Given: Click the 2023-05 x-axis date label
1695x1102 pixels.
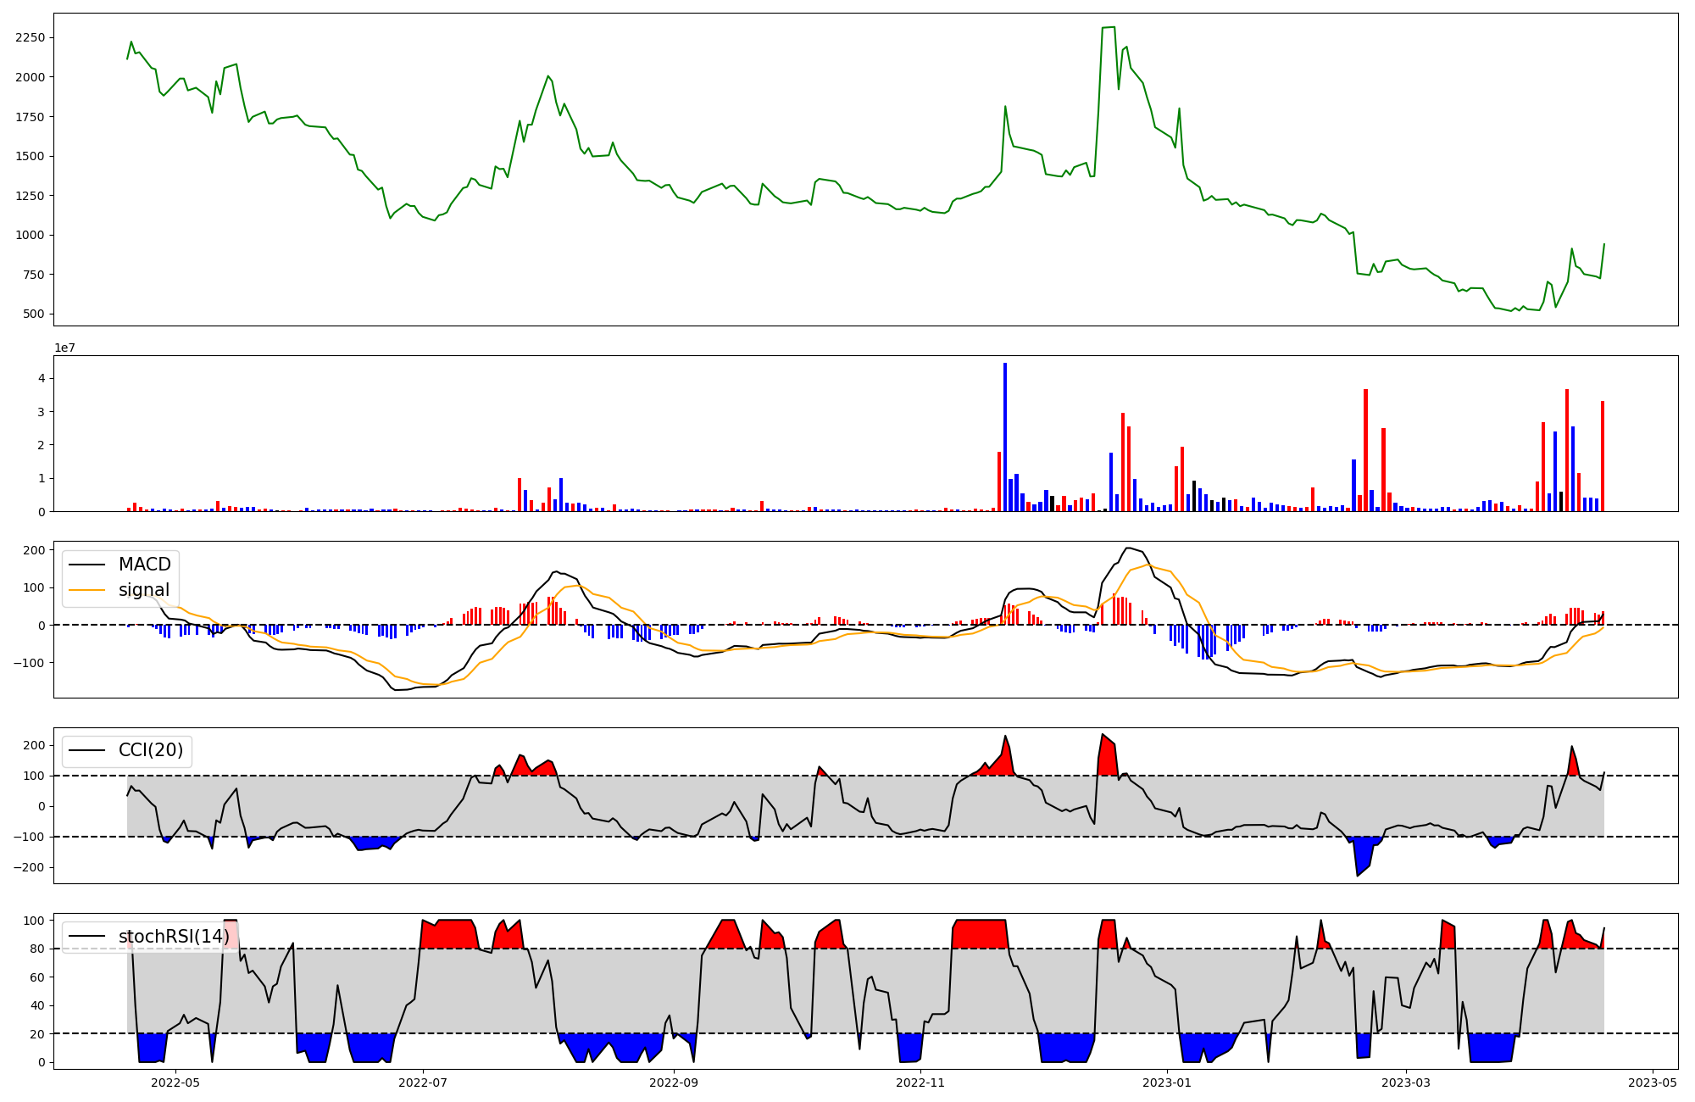Looking at the screenshot, I should coord(1653,1083).
